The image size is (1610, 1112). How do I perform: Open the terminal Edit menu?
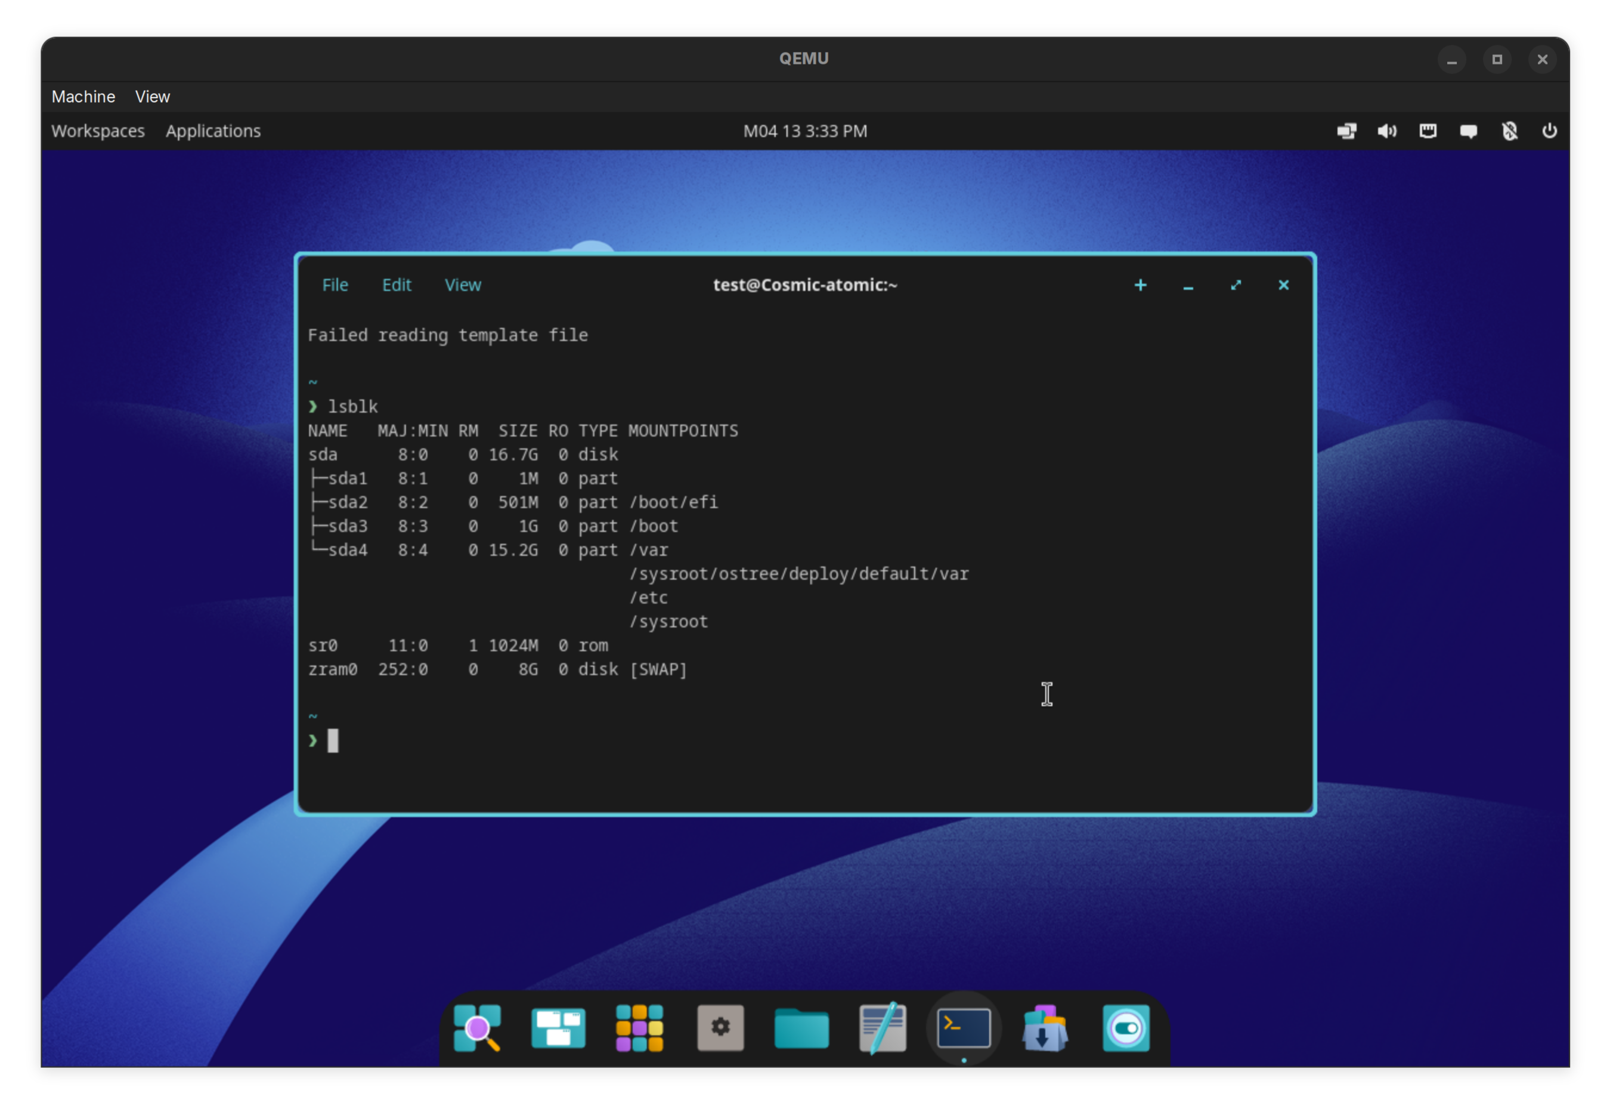pyautogui.click(x=396, y=285)
